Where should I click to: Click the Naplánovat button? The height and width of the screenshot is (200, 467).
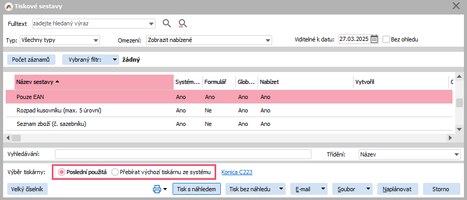pyautogui.click(x=398, y=189)
